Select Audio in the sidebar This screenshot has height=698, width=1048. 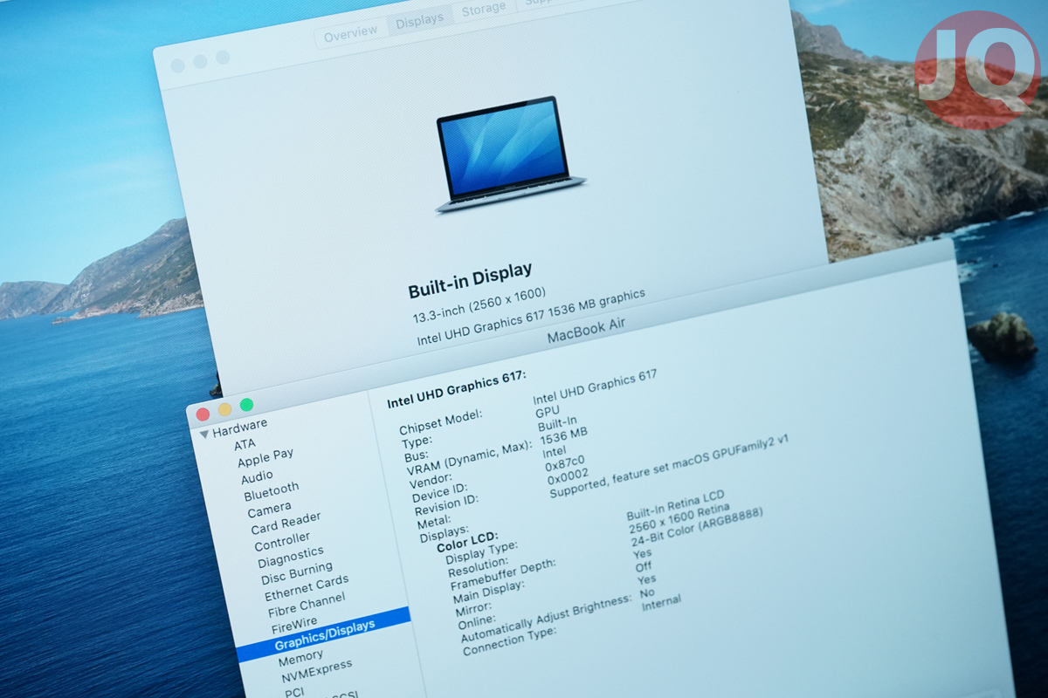[257, 476]
